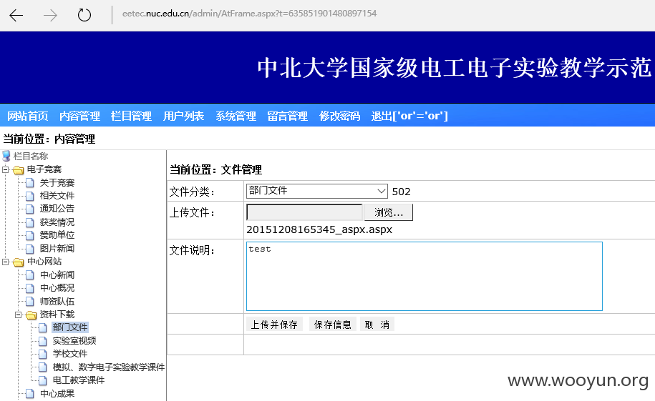This screenshot has width=655, height=401.
Task: Select 赞助单位 in the tree
Action: click(57, 235)
